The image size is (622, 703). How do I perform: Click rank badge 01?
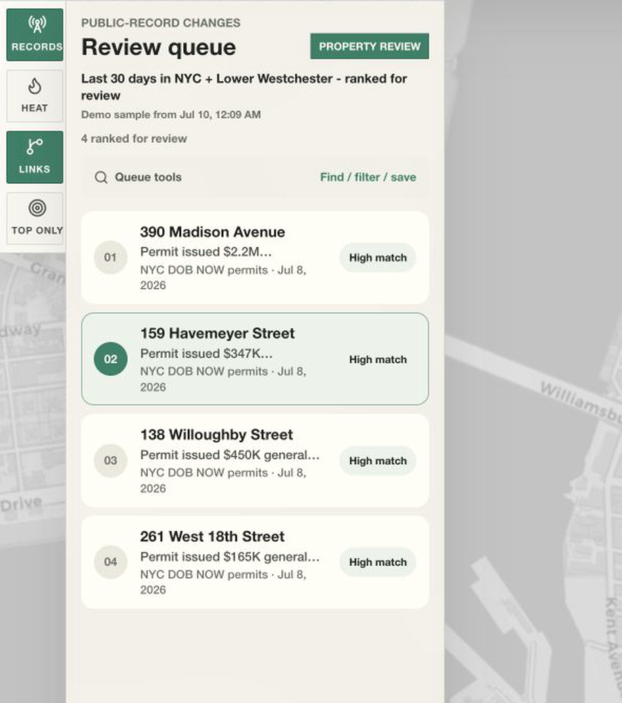click(110, 258)
